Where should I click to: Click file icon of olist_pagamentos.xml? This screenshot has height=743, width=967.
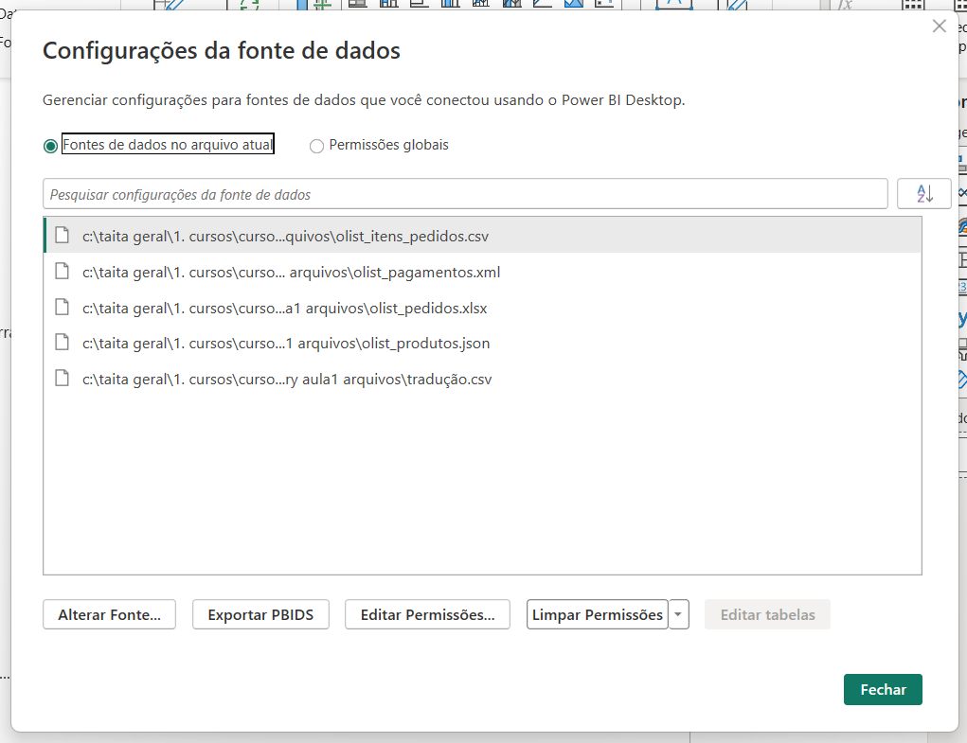(63, 271)
